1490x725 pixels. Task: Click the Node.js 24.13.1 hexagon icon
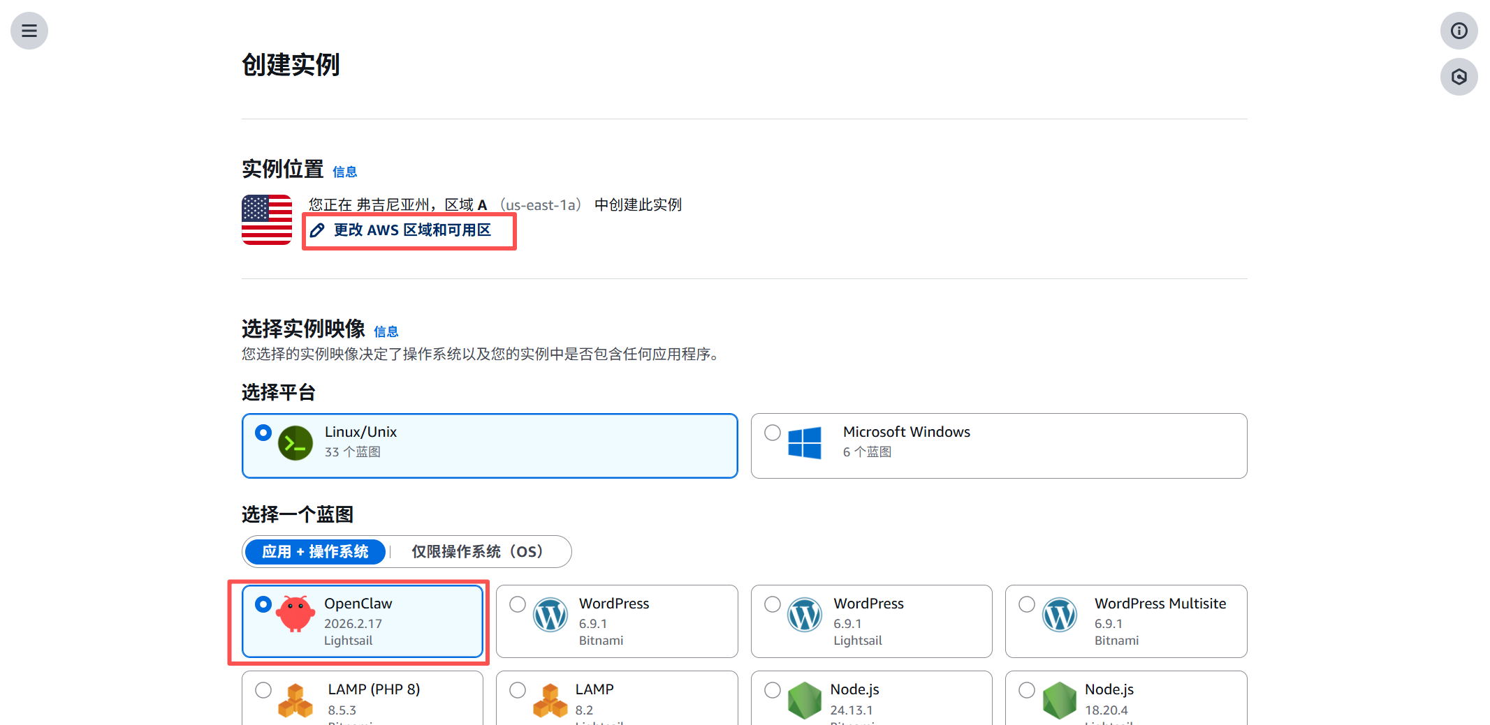pos(805,701)
